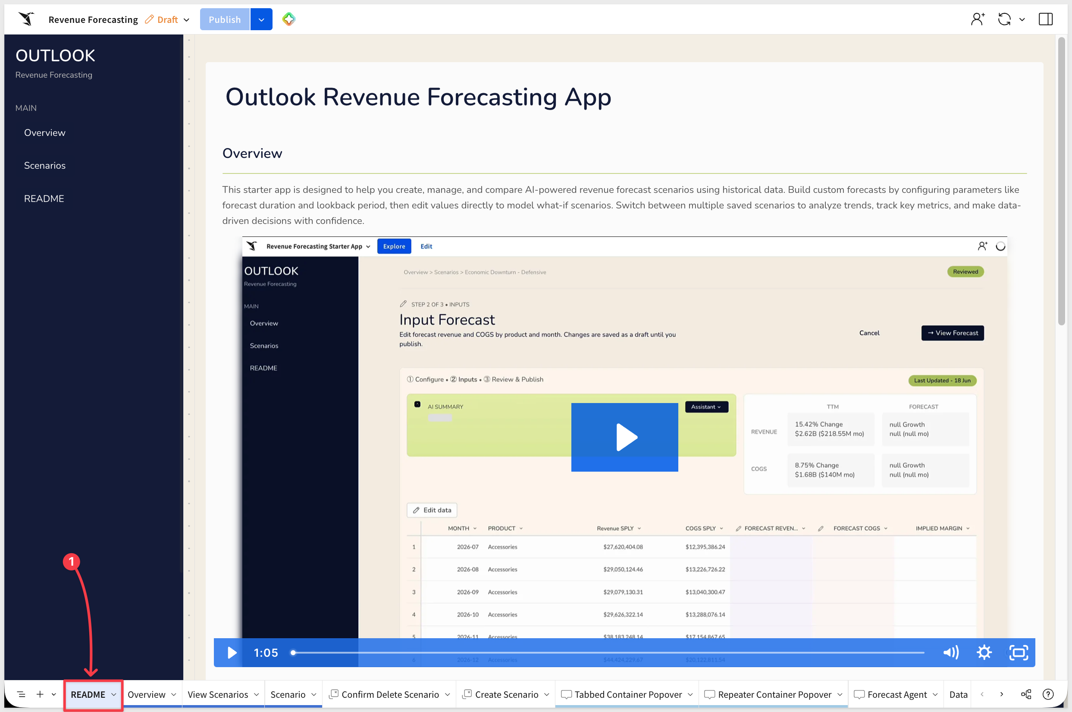Open Forecast Agent tab menu chevron
Viewport: 1072px width, 712px height.
coord(935,694)
